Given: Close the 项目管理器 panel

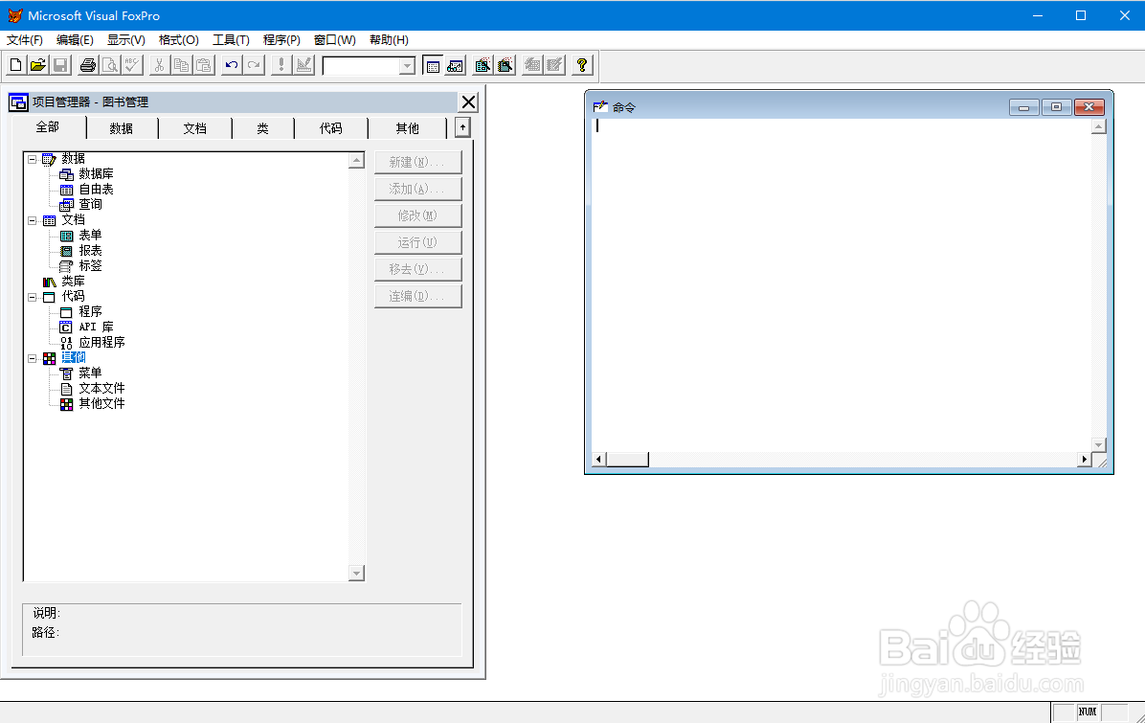Looking at the screenshot, I should pos(469,102).
